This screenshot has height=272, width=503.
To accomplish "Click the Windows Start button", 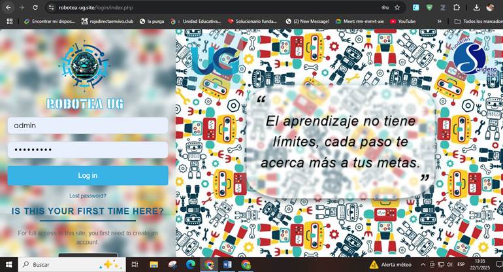I will [8, 265].
